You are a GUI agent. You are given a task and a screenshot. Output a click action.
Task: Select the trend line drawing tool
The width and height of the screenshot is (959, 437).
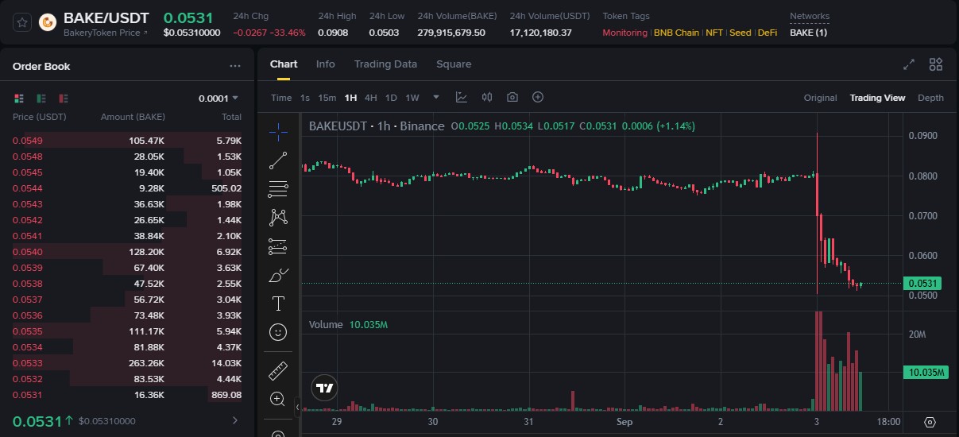(278, 160)
